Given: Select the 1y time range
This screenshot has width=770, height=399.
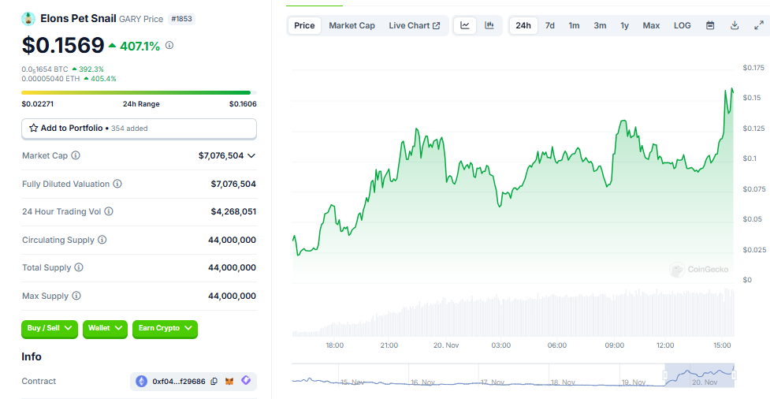Looking at the screenshot, I should pyautogui.click(x=625, y=25).
